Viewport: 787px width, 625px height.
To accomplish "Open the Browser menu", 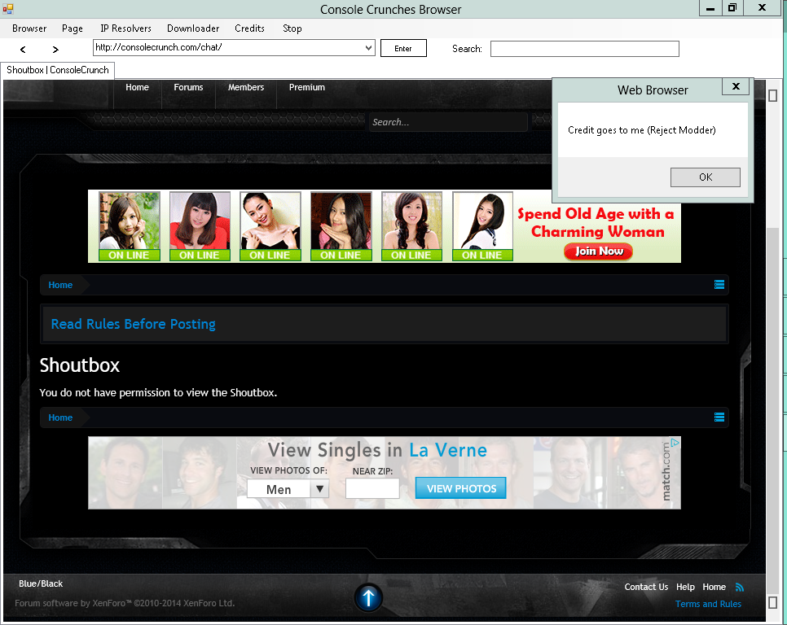I will (x=29, y=28).
